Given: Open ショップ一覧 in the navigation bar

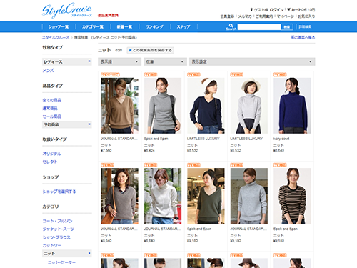Looking at the screenshot, I should tap(59, 26).
